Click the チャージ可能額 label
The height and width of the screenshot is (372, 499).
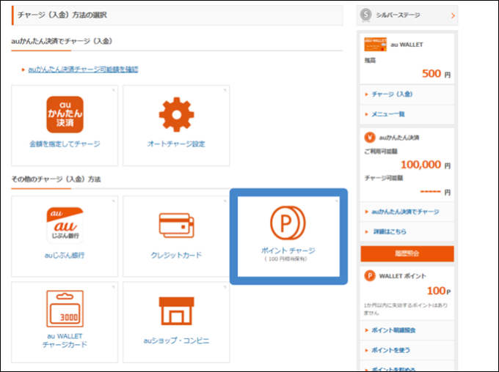tap(384, 178)
